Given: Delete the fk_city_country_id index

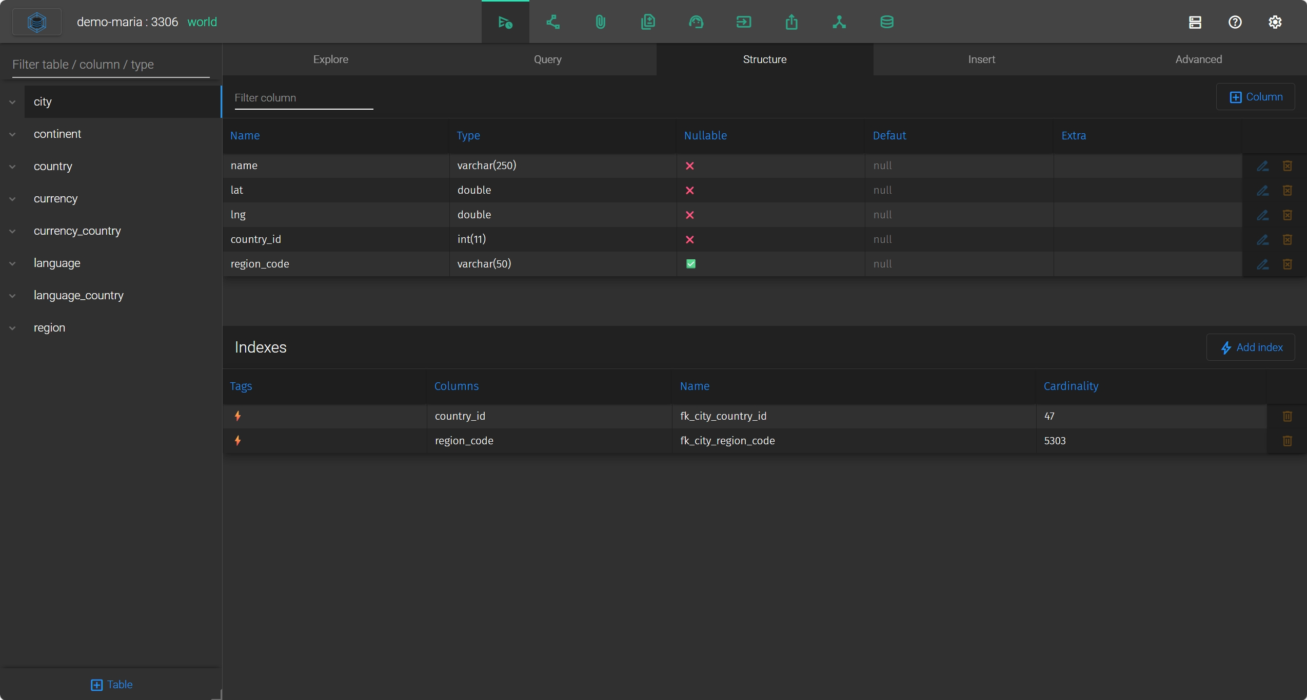Looking at the screenshot, I should tap(1287, 416).
